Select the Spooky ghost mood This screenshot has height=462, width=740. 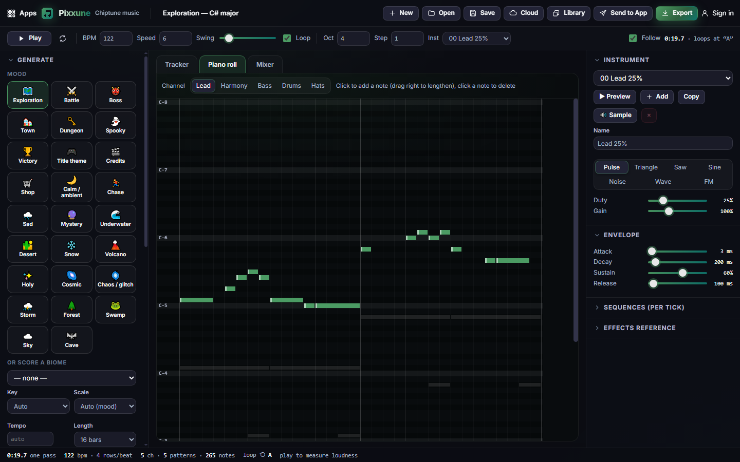[x=116, y=125]
